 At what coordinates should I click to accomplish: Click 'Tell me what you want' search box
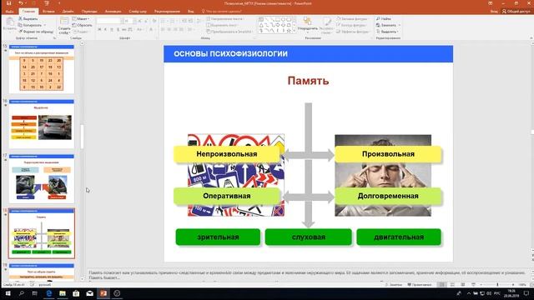click(221, 11)
